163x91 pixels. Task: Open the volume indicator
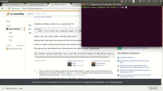pyautogui.click(x=149, y=2)
